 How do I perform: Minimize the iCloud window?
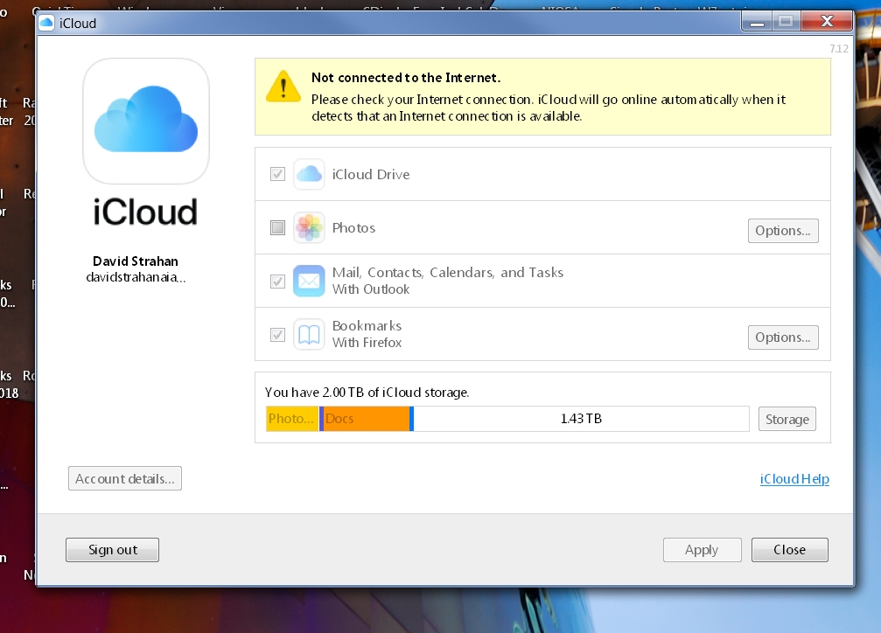coord(757,22)
